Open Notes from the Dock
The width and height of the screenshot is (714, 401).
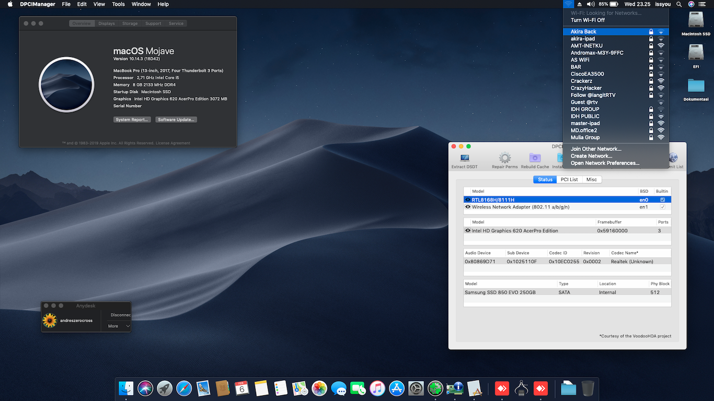[261, 388]
